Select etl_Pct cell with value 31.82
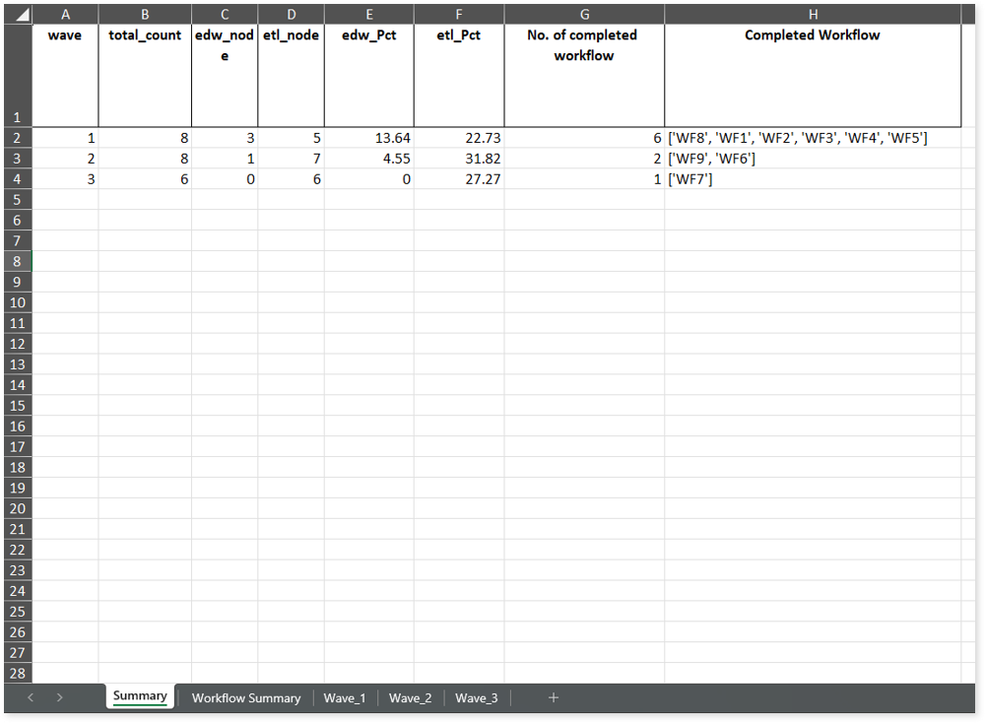This screenshot has width=985, height=723. 458,159
